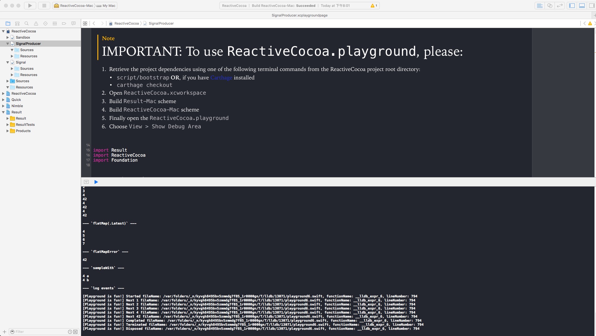
Task: Go back in editor history
Action: [94, 23]
